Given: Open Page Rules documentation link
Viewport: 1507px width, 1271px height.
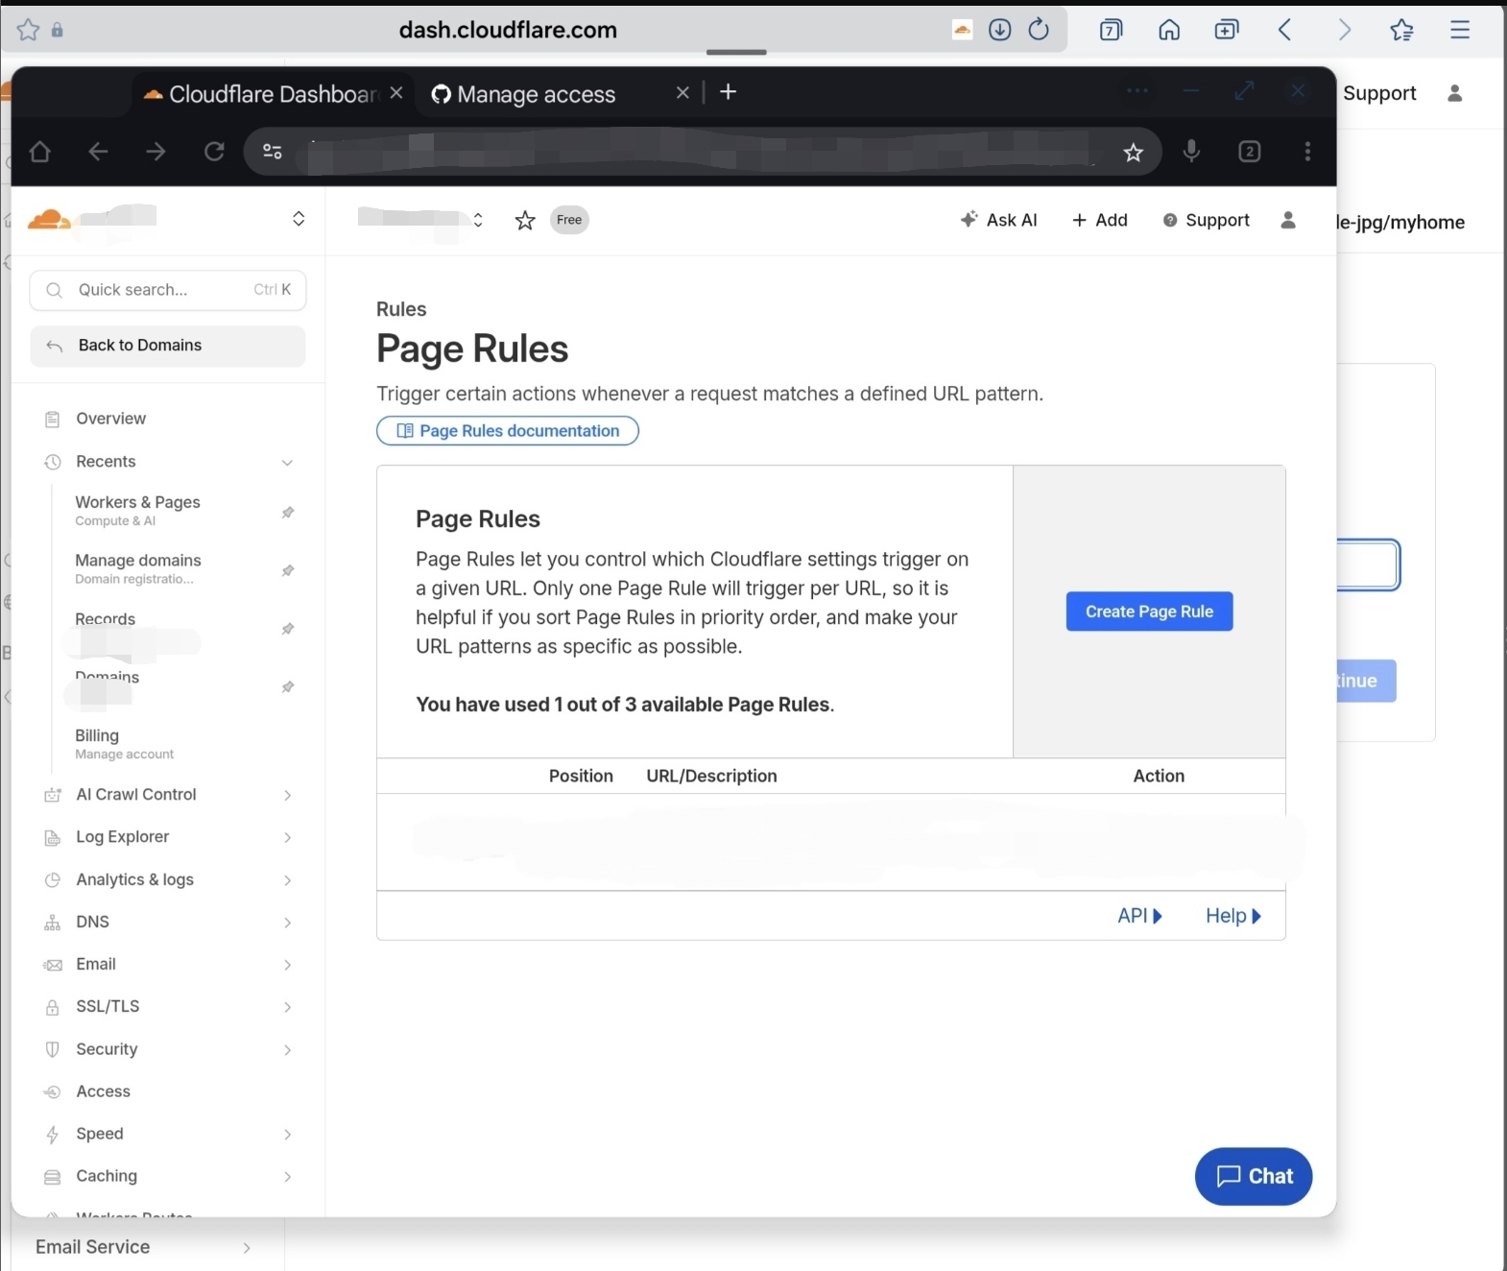Looking at the screenshot, I should pos(508,431).
